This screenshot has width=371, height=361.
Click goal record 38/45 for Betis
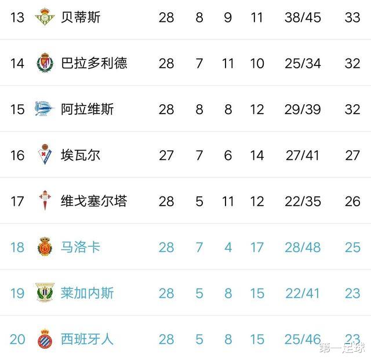pos(303,17)
